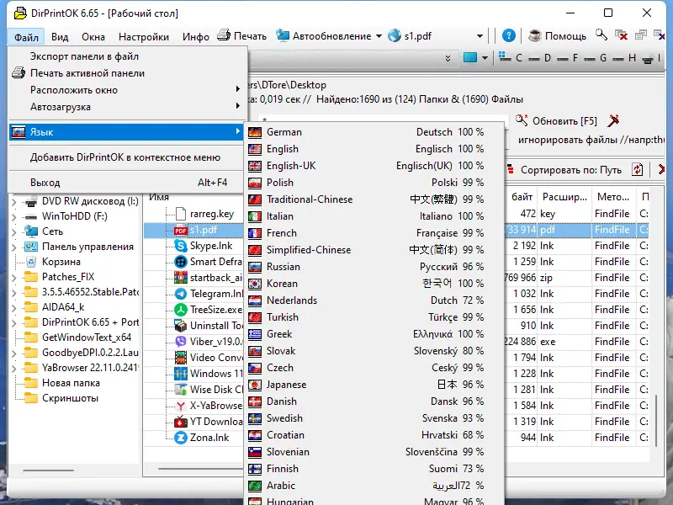This screenshot has width=673, height=505.
Task: Select Nederlands language
Action: (374, 300)
